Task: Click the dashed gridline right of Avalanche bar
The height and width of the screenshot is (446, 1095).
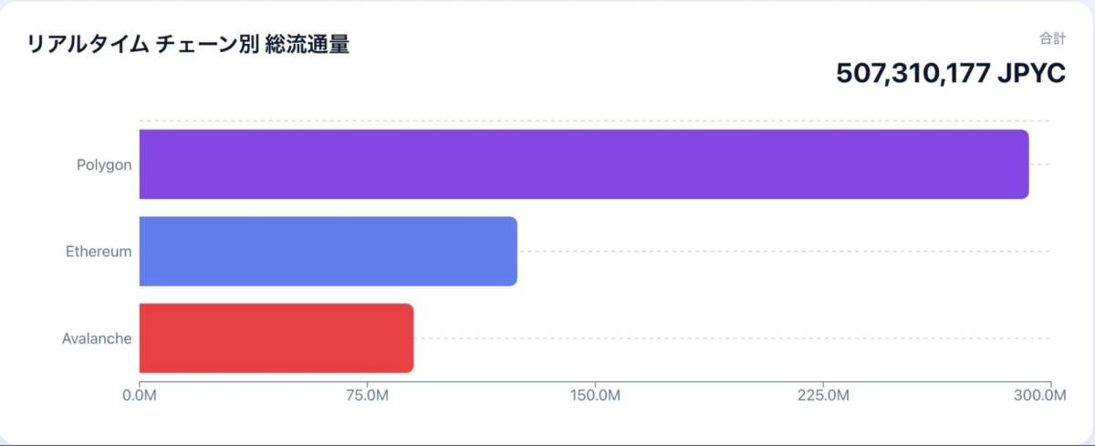Action: point(730,338)
